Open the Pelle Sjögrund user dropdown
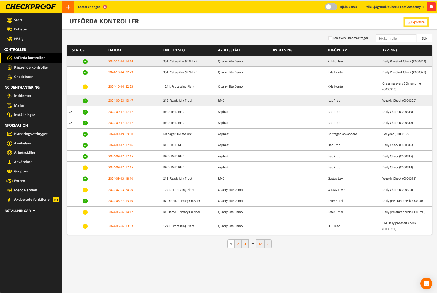Viewport: 437px width, 293px height. (394, 7)
